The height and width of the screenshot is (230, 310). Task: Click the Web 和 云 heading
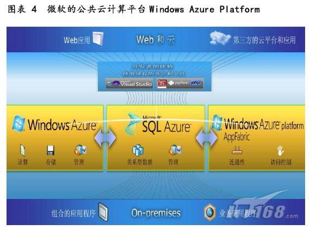tap(156, 39)
